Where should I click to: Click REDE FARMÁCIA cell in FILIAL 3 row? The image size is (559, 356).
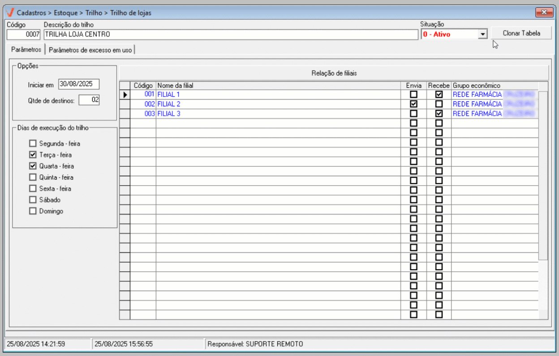(x=494, y=114)
